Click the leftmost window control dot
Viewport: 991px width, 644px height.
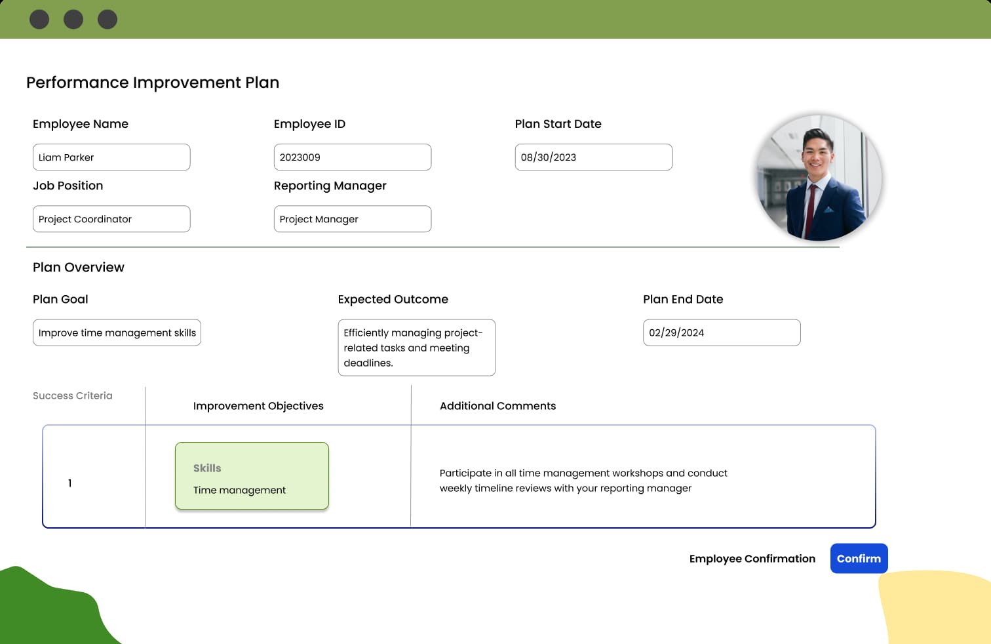(x=39, y=20)
